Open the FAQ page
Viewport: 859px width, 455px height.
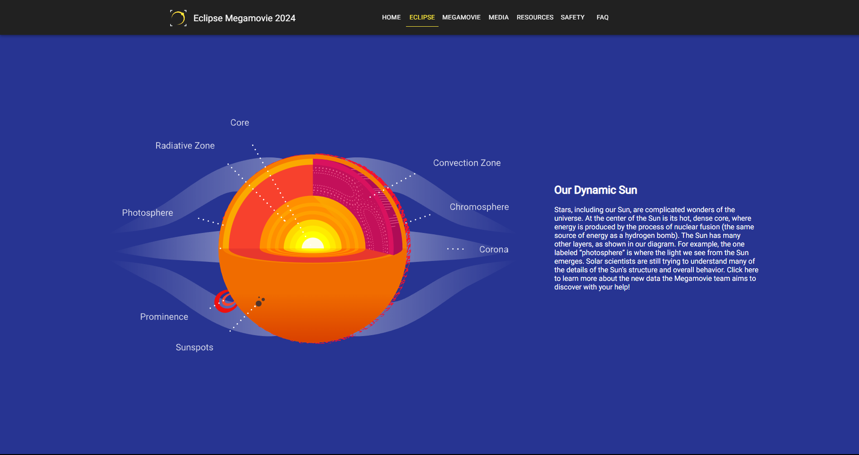coord(602,17)
